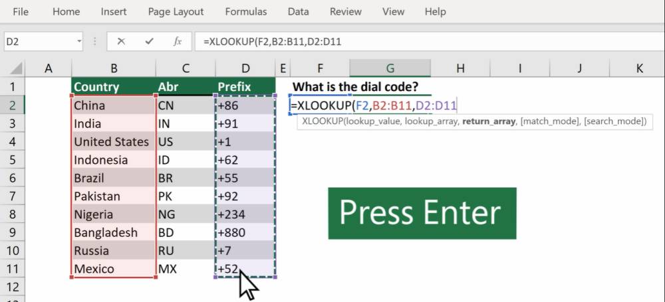Click the +234 prefix cell

click(245, 214)
